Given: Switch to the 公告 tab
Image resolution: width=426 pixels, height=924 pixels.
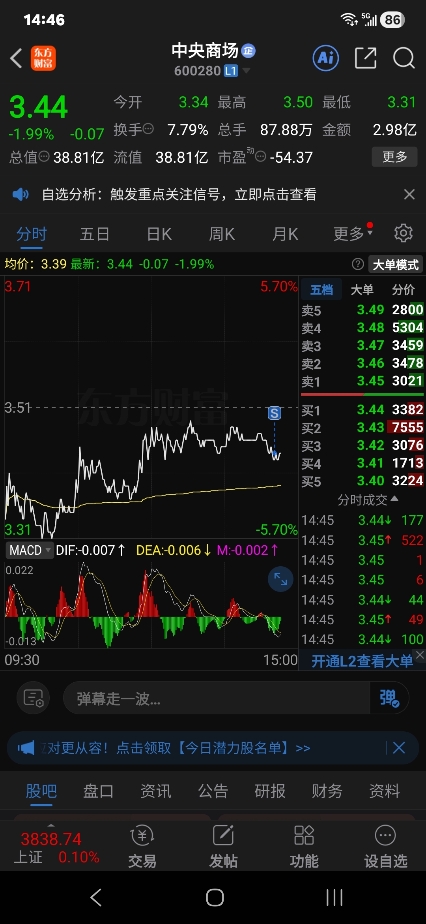Looking at the screenshot, I should [213, 791].
